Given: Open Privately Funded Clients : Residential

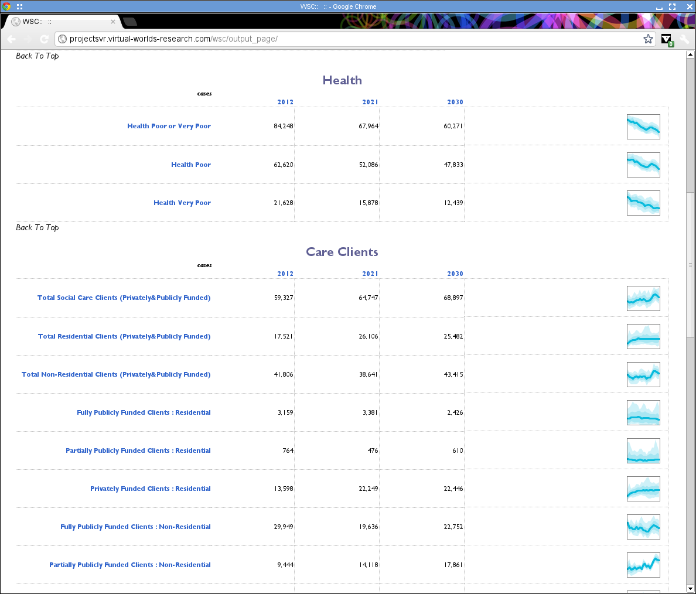Looking at the screenshot, I should coord(150,489).
